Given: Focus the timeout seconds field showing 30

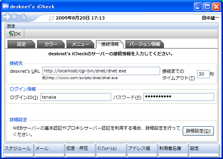Looking at the screenshot, I should (203, 74).
